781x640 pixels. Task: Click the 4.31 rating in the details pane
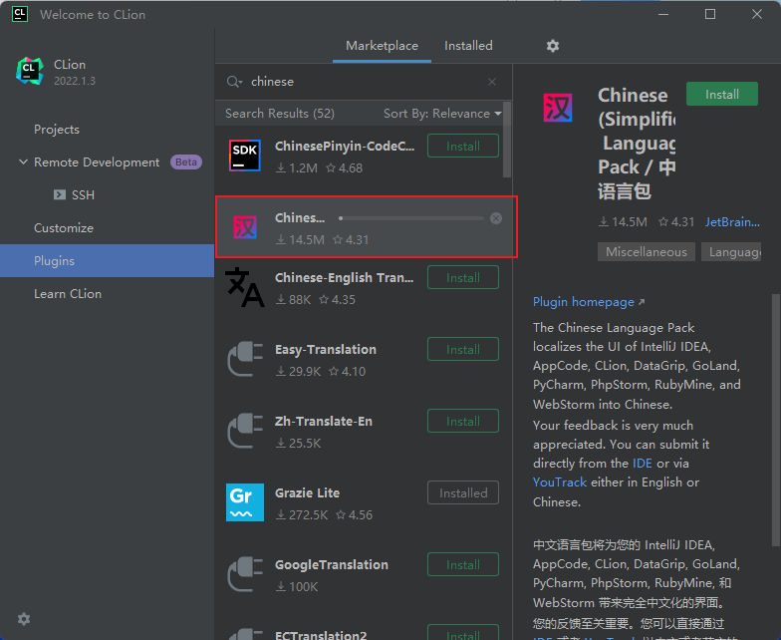[x=676, y=222]
